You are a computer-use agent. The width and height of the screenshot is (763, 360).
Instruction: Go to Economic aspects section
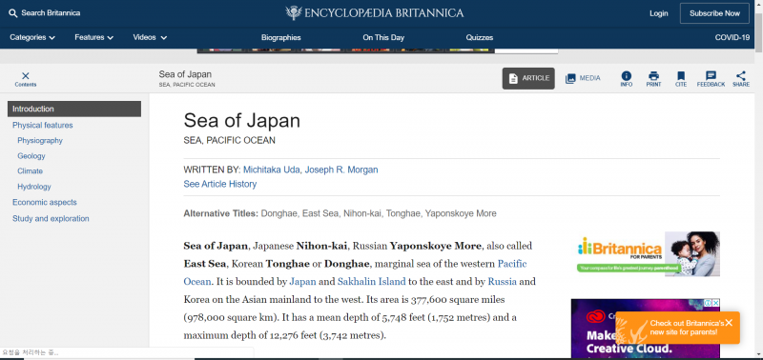coord(45,202)
